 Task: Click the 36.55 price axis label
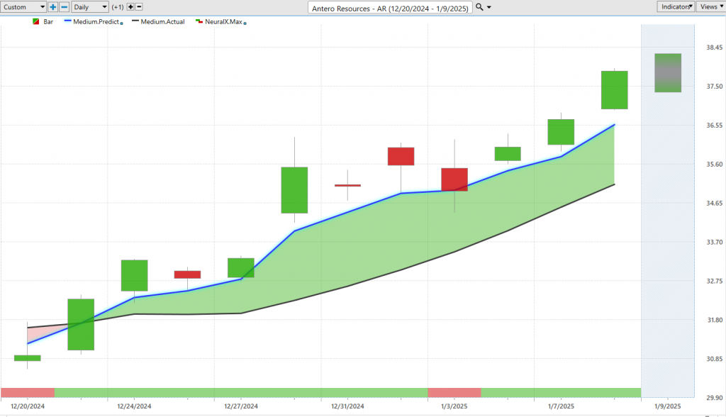pos(714,125)
